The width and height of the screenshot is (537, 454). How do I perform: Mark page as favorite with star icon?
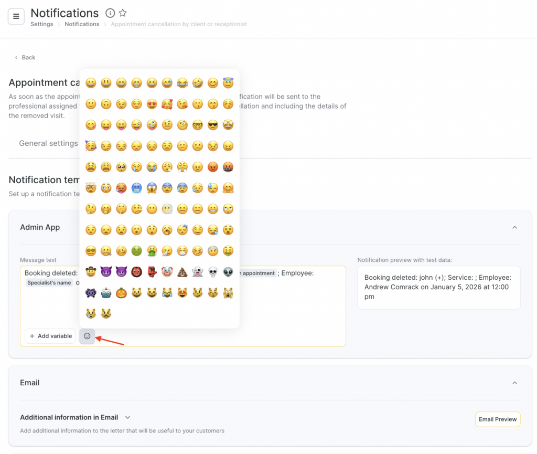[123, 13]
